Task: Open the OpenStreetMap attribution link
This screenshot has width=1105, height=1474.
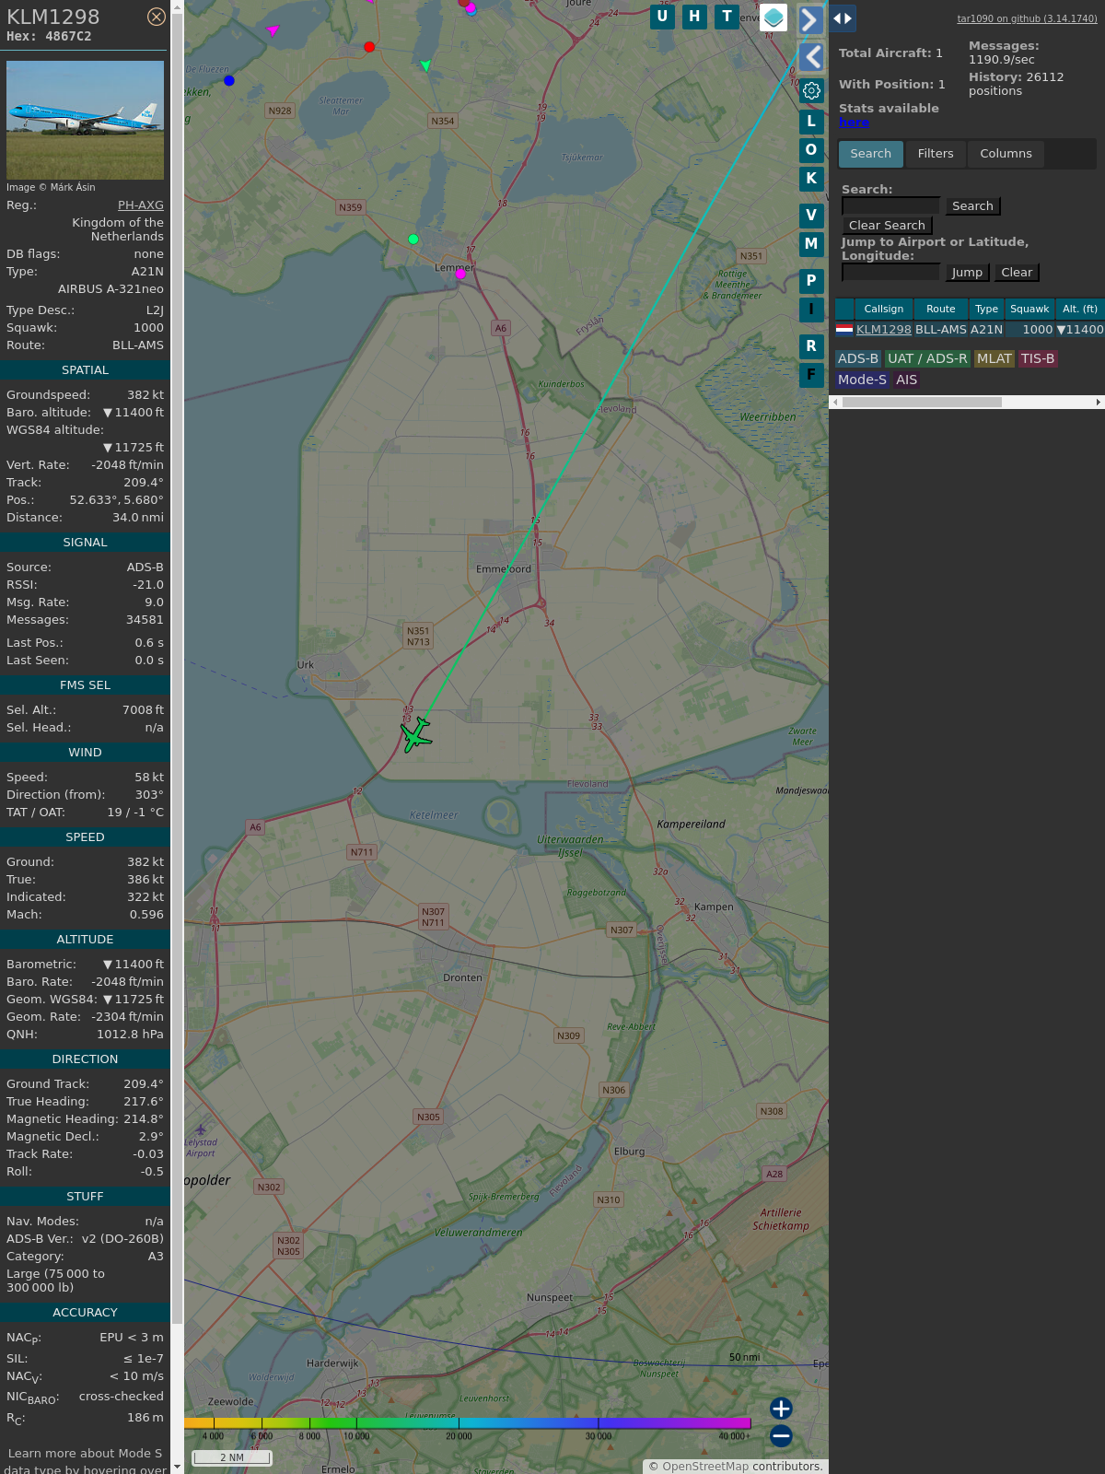Action: 705,1467
